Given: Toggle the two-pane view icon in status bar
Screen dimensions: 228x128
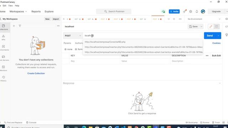Looking at the screenshot, I should 223,123.
